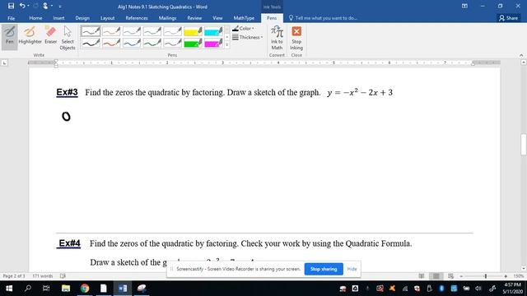Image resolution: width=527 pixels, height=296 pixels.
Task: Open the Color dropdown for the pen
Action: click(244, 29)
